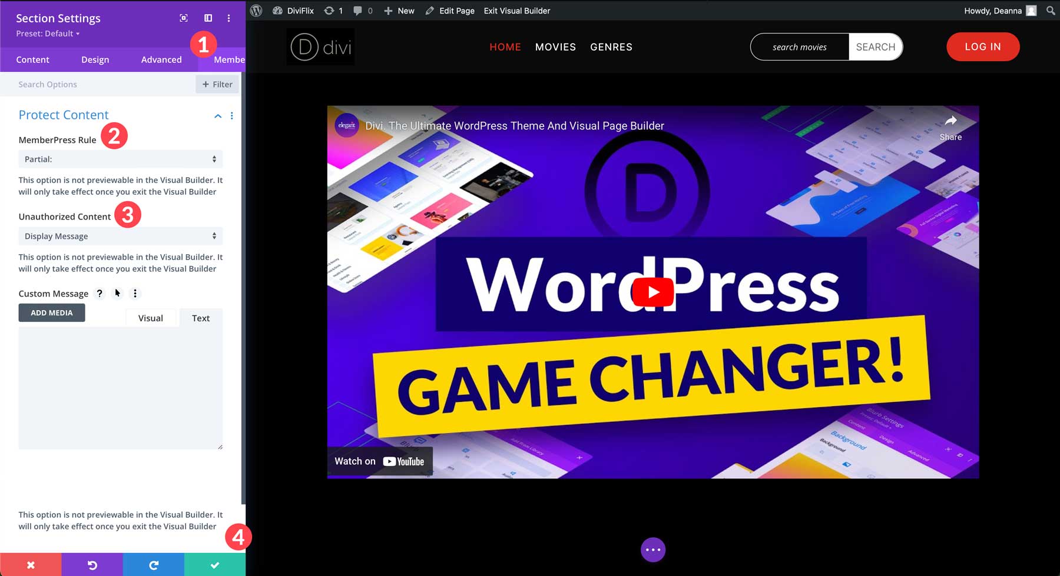Screen dimensions: 1060x576
Task: Switch editor to the Text tab
Action: coord(201,318)
